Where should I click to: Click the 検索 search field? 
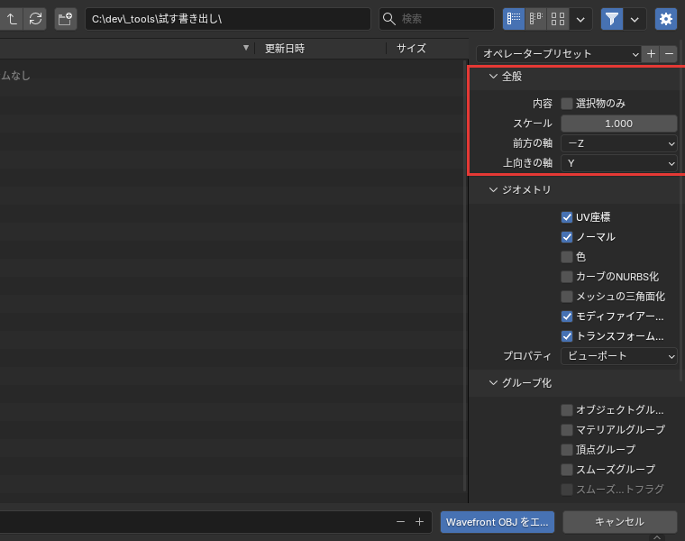tap(436, 19)
